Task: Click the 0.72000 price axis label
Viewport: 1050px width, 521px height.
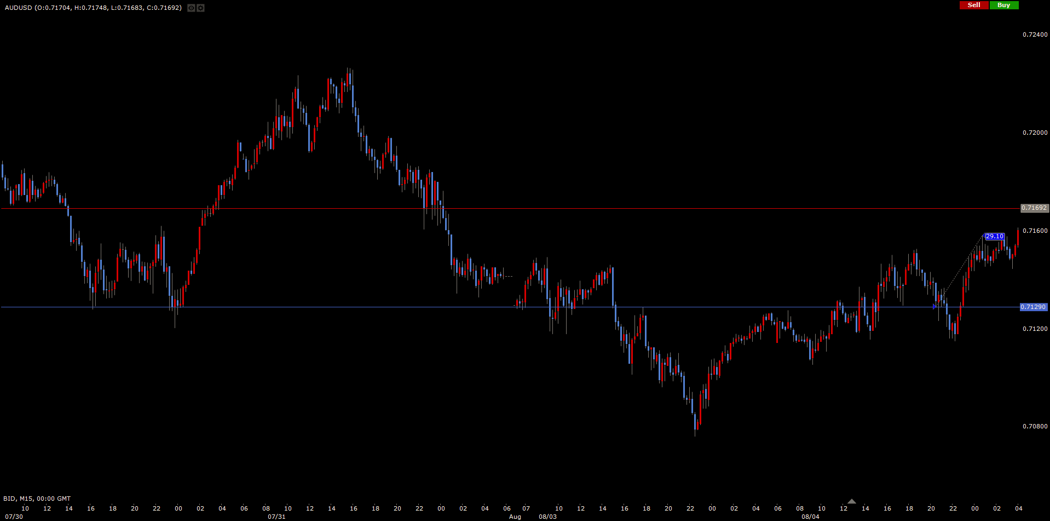Action: [1035, 133]
